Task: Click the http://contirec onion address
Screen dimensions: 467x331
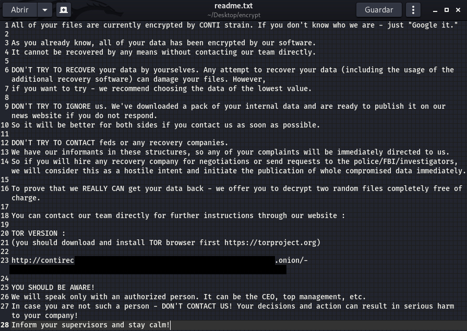Action: (43, 260)
